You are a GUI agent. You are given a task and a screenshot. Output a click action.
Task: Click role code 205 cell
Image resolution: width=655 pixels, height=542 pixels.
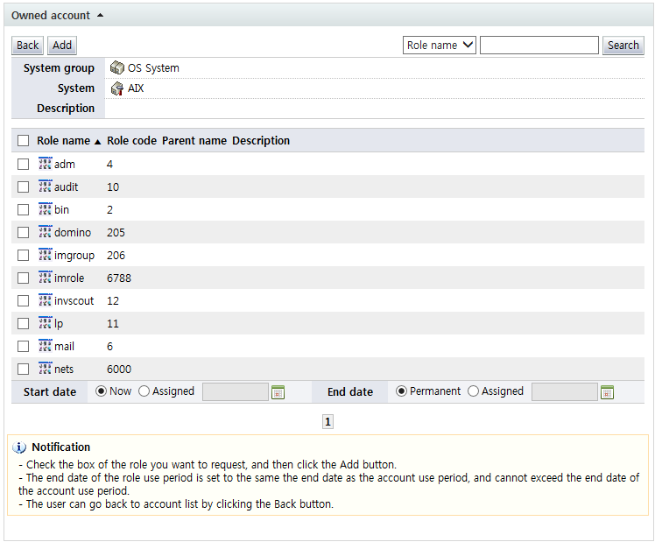click(116, 233)
